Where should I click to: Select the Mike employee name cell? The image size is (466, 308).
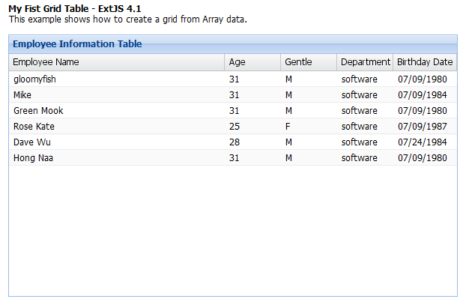[22, 95]
